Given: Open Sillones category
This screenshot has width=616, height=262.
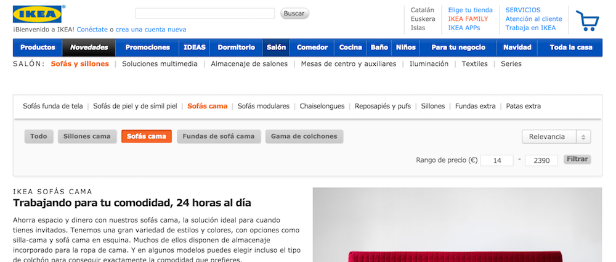Looking at the screenshot, I should coord(432,106).
